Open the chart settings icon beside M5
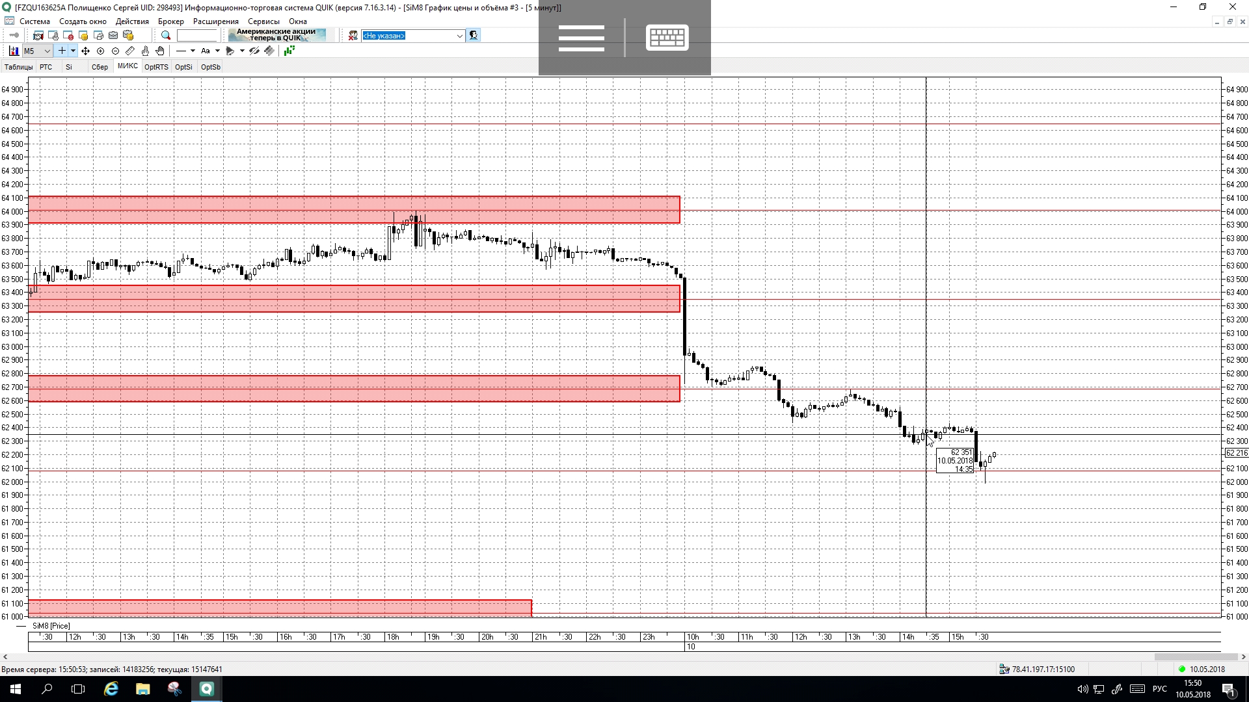The width and height of the screenshot is (1249, 702). click(14, 51)
